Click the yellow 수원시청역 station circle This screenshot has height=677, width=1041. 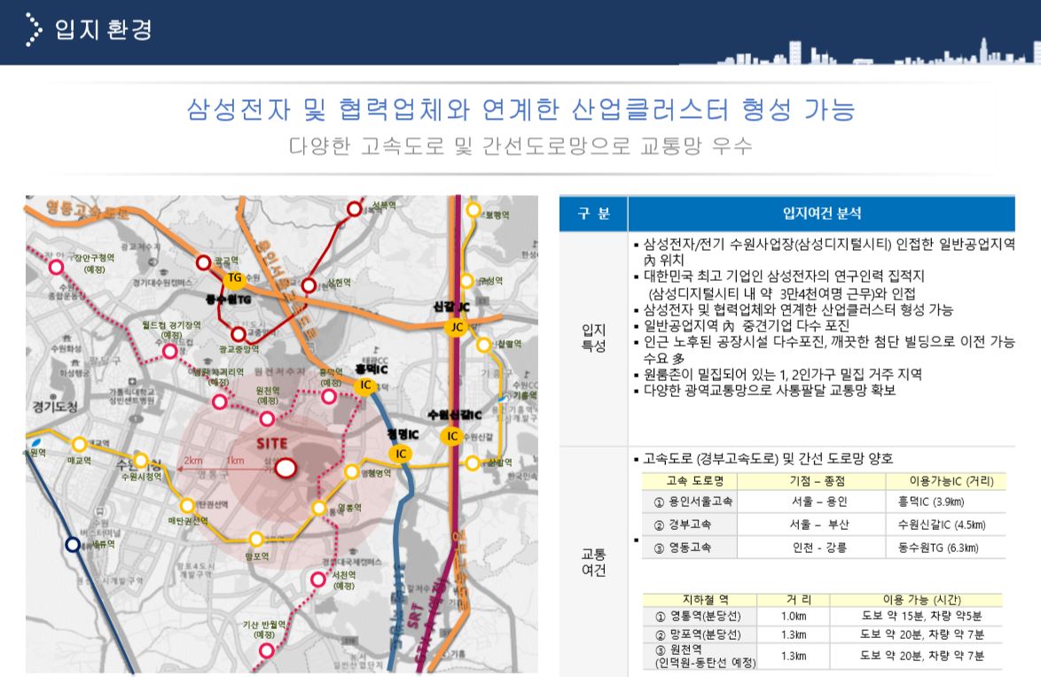140,460
